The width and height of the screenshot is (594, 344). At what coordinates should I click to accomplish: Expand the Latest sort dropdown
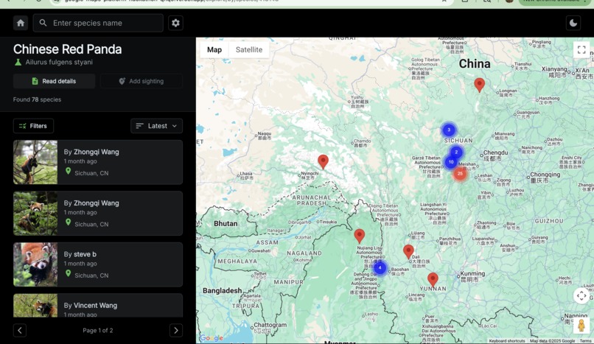[x=156, y=126]
